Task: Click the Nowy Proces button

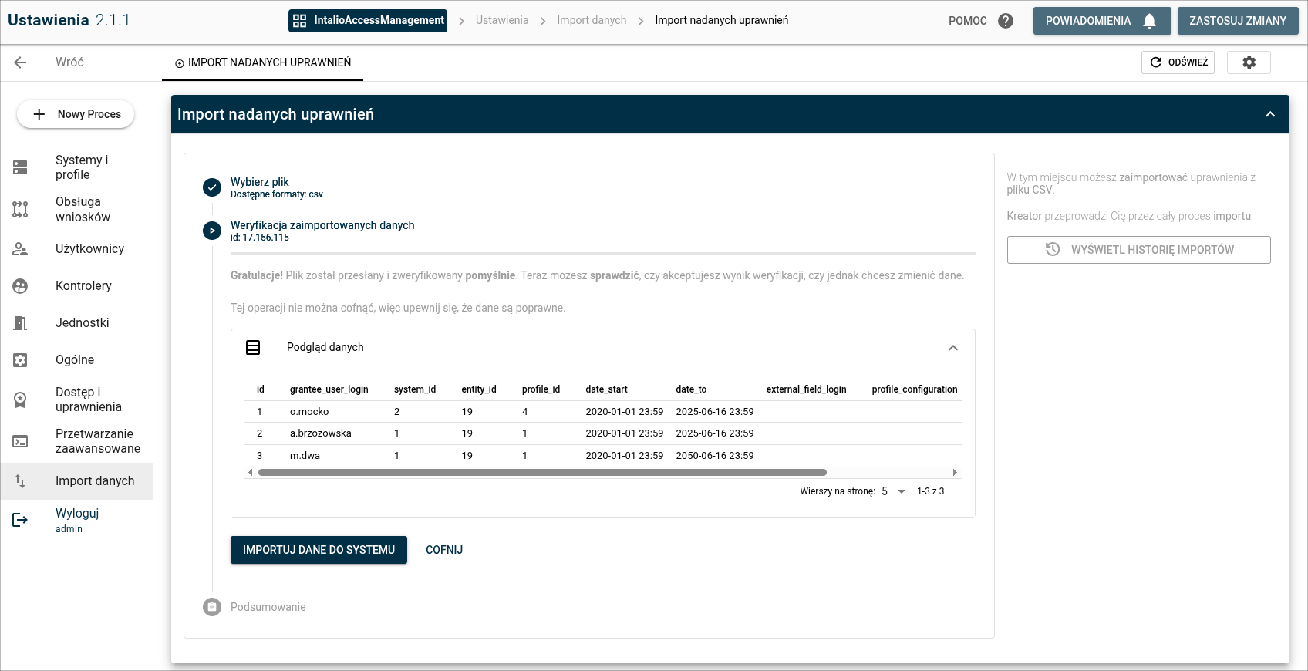Action: [76, 114]
